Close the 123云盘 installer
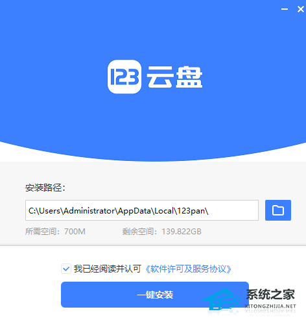306x318 pixels. [301, 9]
